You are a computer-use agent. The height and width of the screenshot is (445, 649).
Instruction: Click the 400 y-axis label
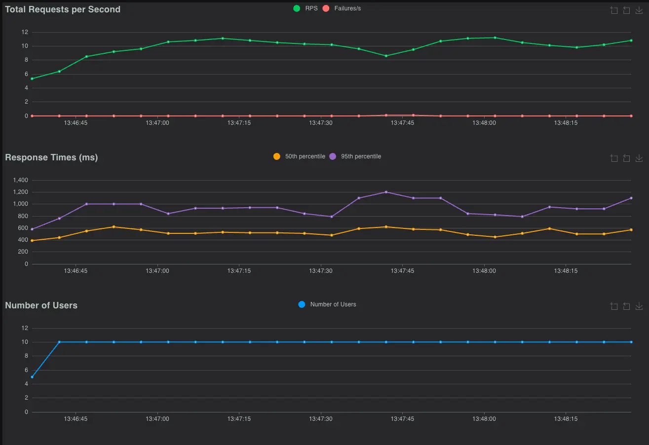23,240
